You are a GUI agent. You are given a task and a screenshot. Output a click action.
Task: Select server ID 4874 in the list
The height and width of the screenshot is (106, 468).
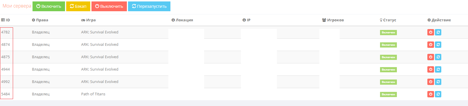pos(6,45)
